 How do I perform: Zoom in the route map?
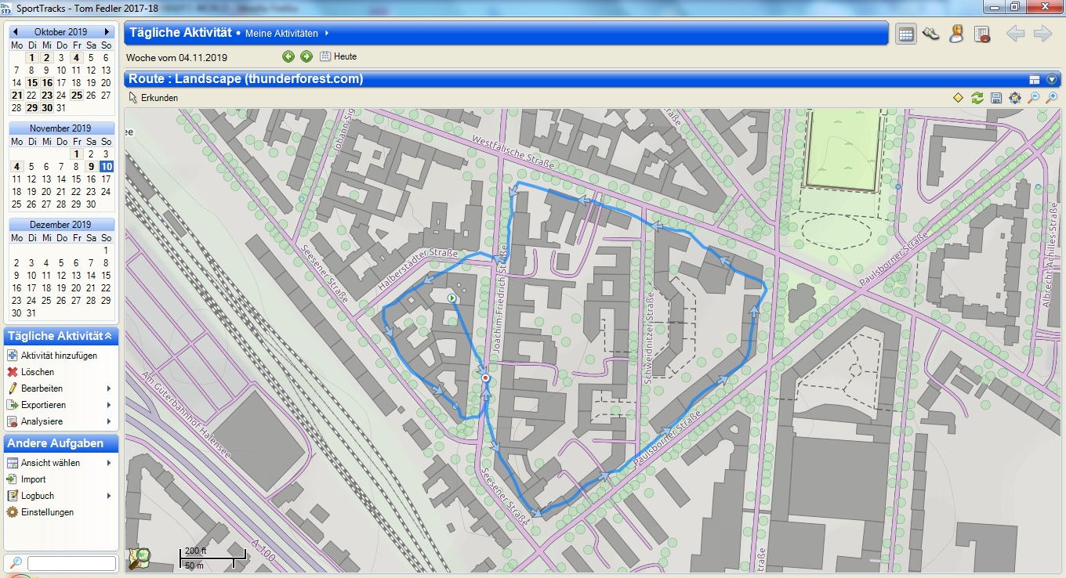point(1052,98)
